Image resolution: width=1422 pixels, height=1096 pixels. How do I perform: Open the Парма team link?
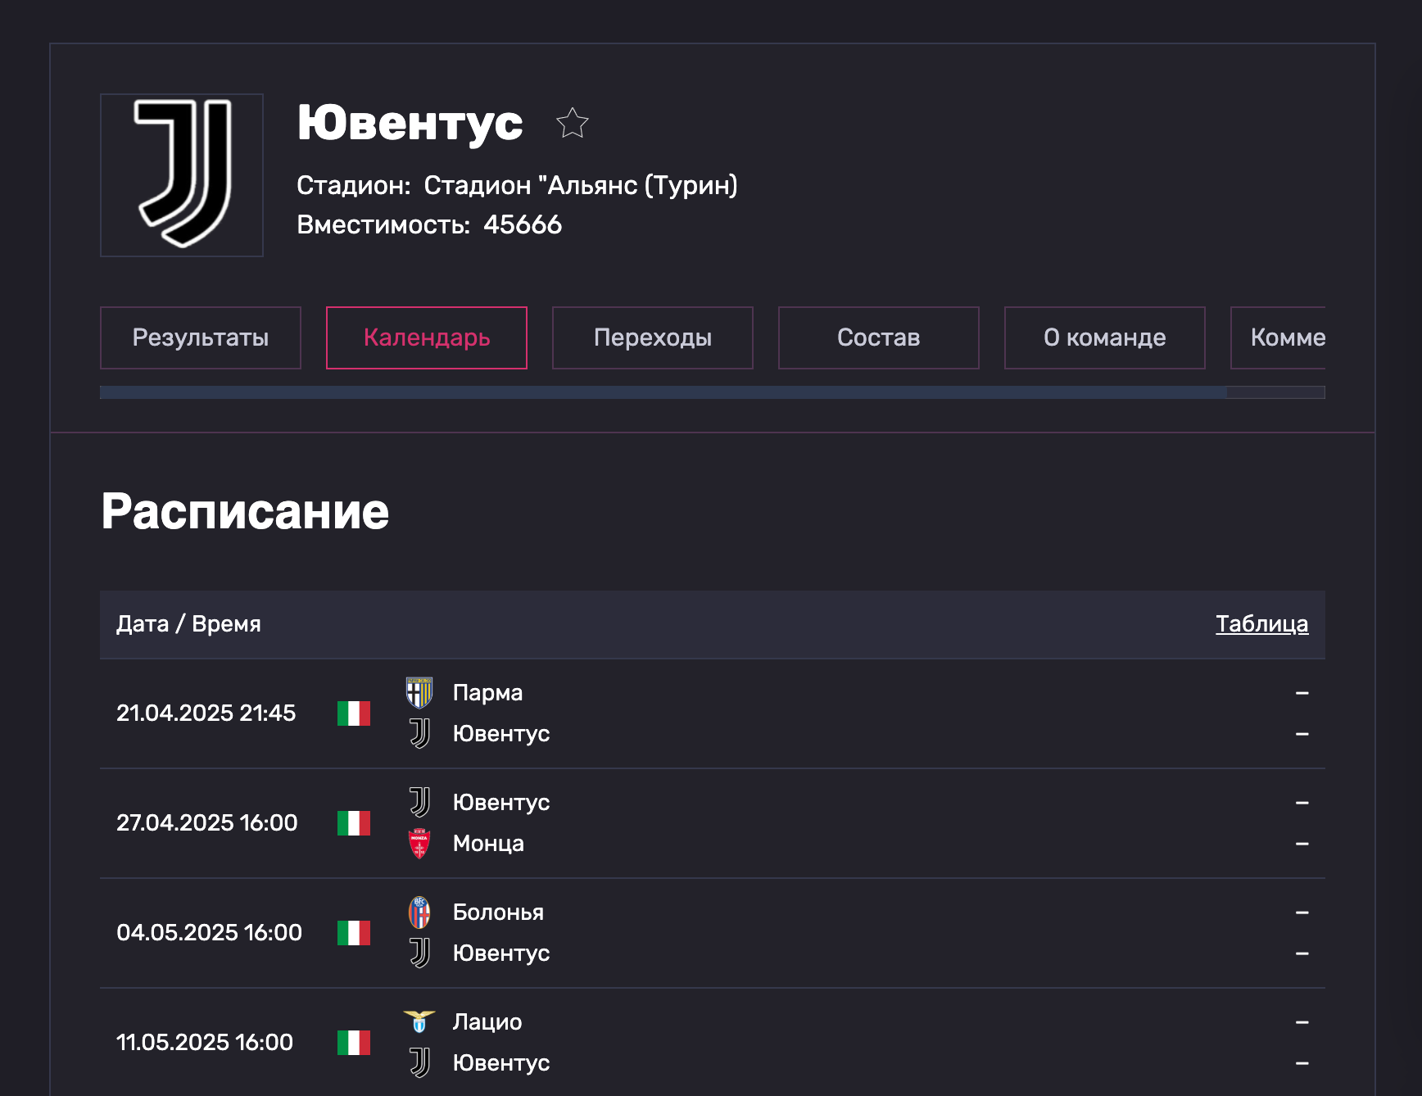click(487, 693)
